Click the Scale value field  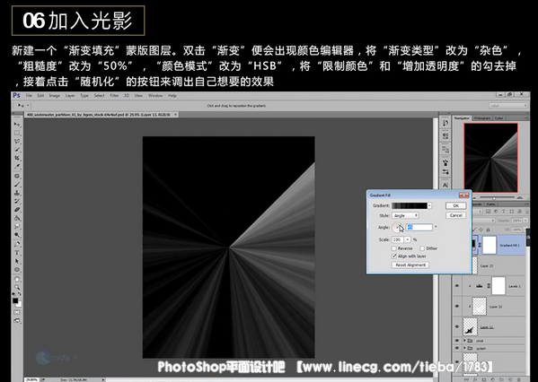[x=398, y=239]
